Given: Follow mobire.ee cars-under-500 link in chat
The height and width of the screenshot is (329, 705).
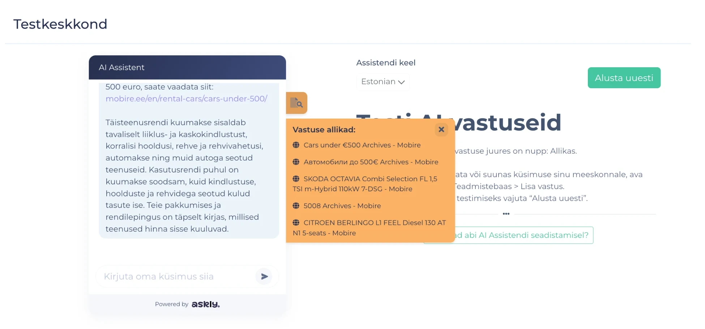Looking at the screenshot, I should 187,99.
